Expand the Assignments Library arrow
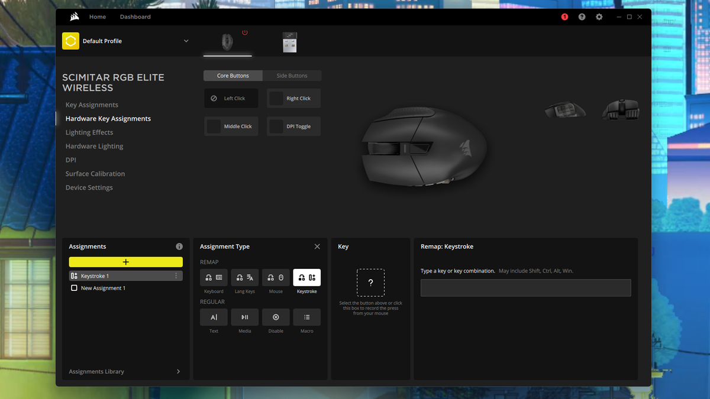The width and height of the screenshot is (710, 399). 179,371
